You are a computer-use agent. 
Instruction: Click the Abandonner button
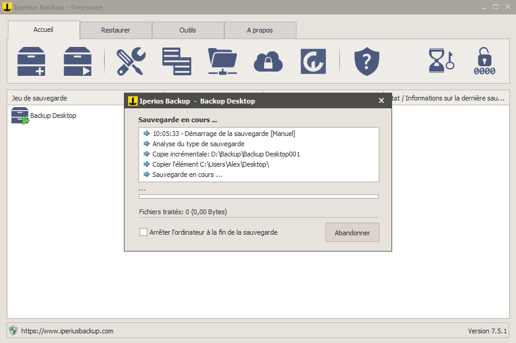[352, 233]
